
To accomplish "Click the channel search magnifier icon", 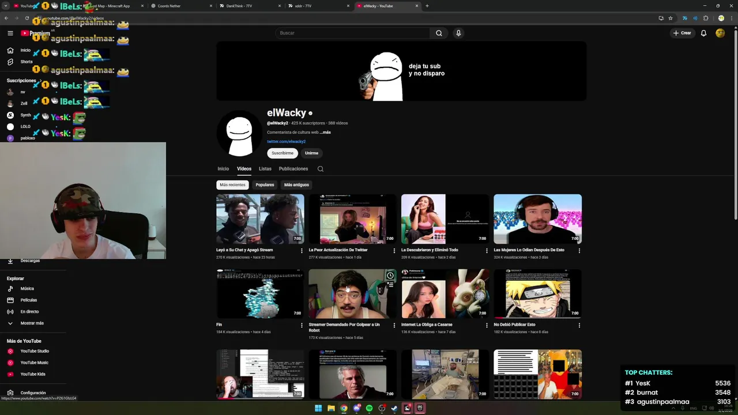I will (x=321, y=169).
